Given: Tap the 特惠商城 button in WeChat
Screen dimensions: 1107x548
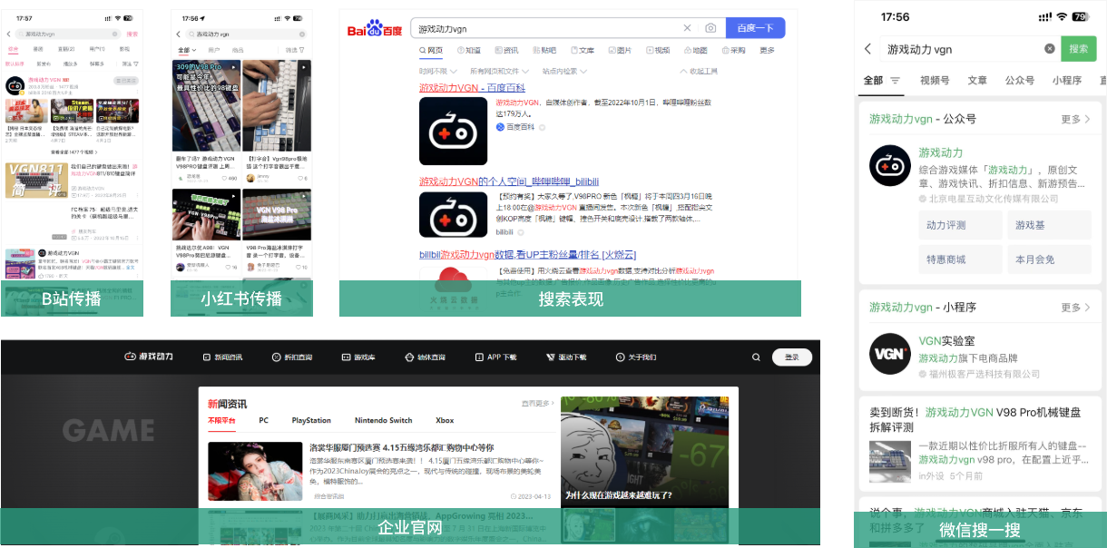Looking at the screenshot, I should click(961, 259).
